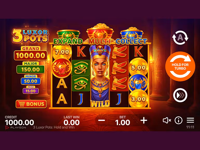This screenshot has width=200, height=150.
Task: Click the 7.00 gold coin symbol
Action: point(62,52)
